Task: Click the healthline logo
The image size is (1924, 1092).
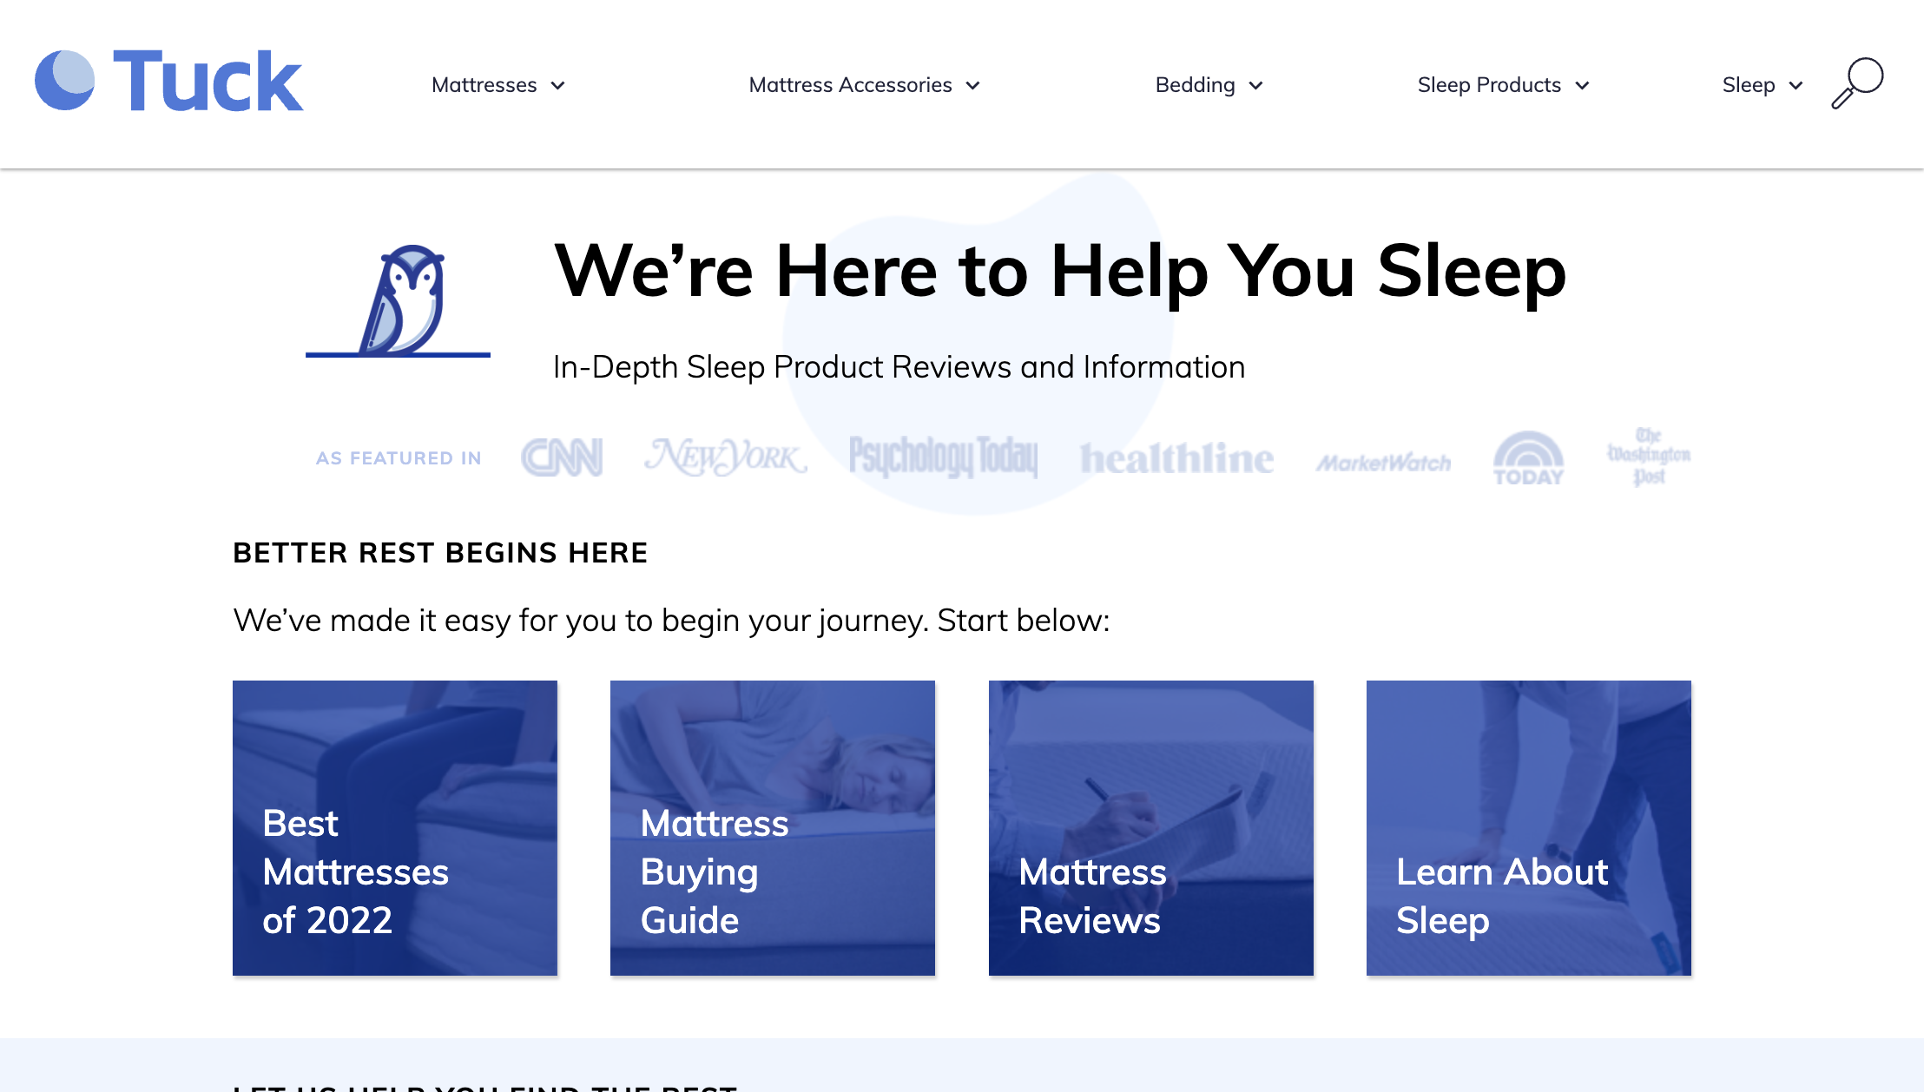Action: click(1176, 458)
